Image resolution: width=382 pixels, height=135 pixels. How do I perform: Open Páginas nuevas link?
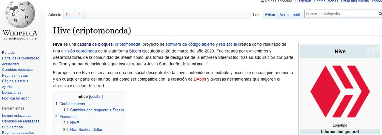click(15, 75)
